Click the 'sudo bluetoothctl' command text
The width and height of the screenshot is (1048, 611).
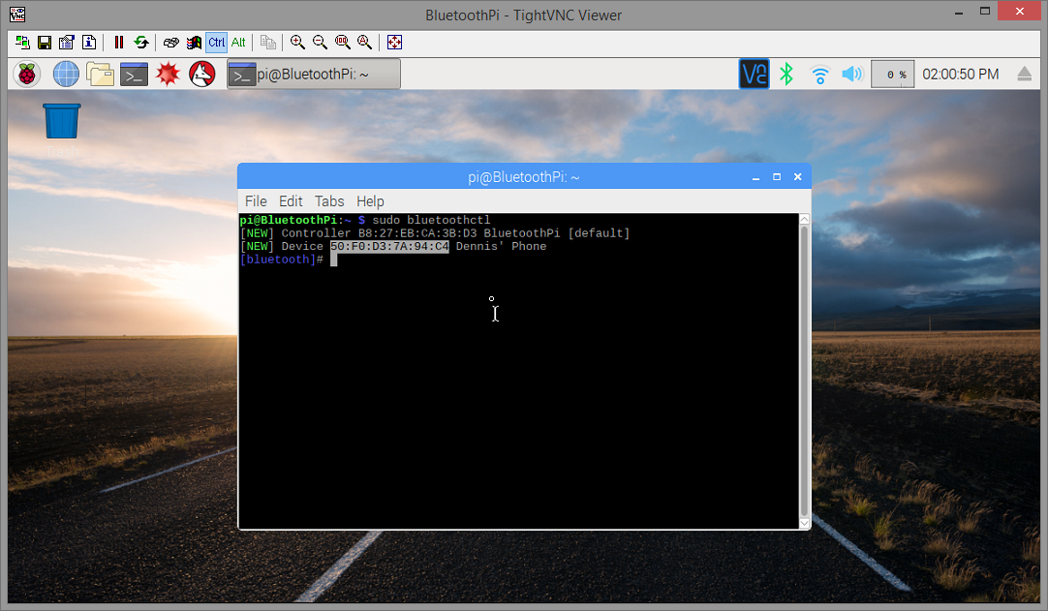pyautogui.click(x=431, y=220)
